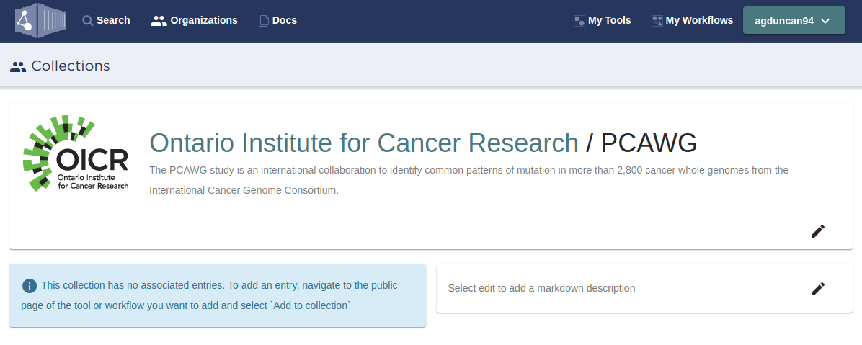This screenshot has width=862, height=345.
Task: Click the Dockstore logo in the navbar
Action: tap(40, 20)
